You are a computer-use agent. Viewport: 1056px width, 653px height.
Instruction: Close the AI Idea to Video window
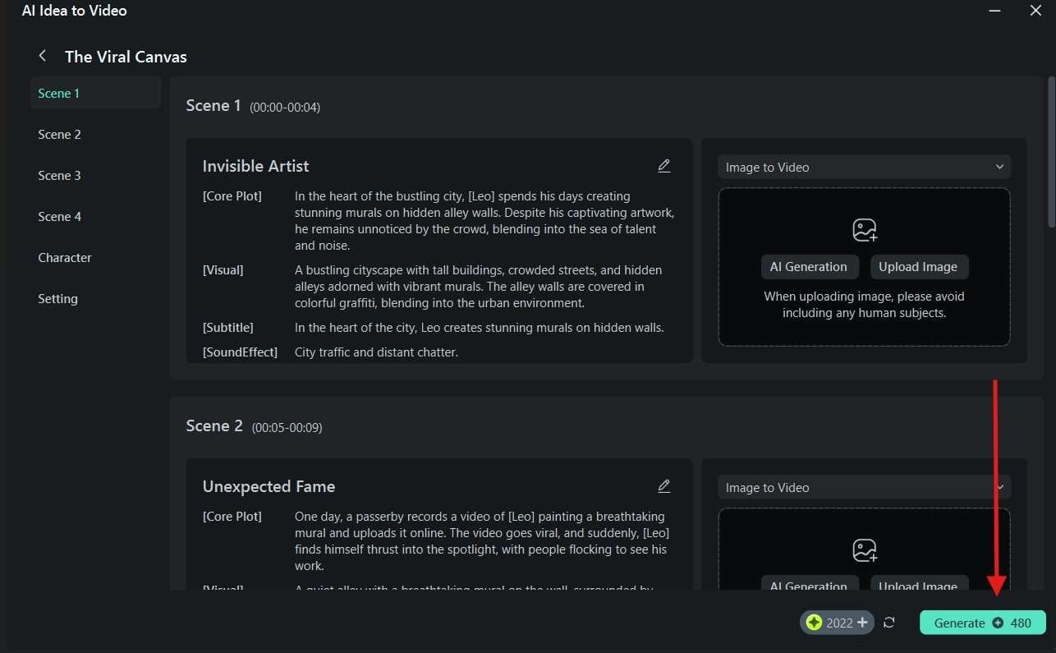(x=1035, y=11)
